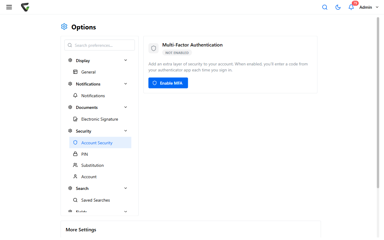Viewport: 384px width, 240px height.
Task: Collapse the Security section chevron
Action: point(126,131)
